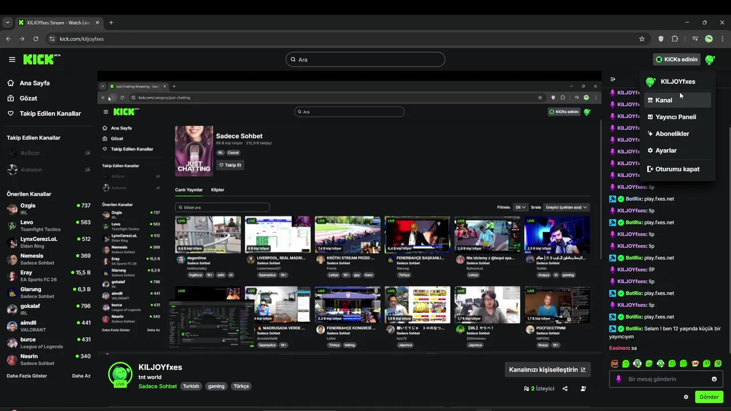Open the Nemesis recommended channel
Viewport: 731px width, 411px height.
tap(49, 259)
